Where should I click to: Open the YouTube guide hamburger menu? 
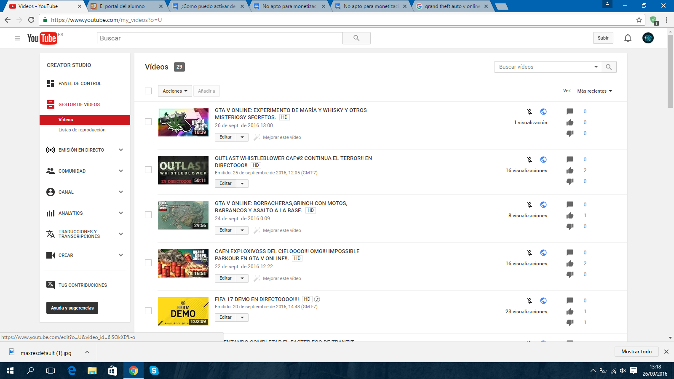coord(17,38)
